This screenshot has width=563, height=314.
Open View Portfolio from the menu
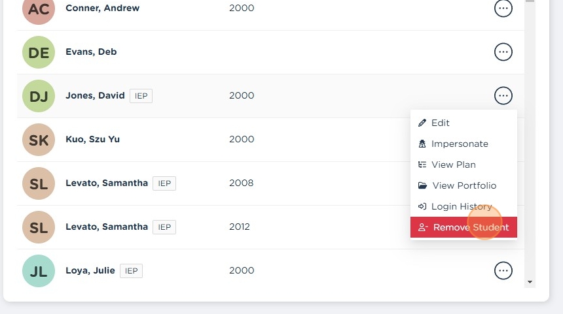pyautogui.click(x=463, y=185)
